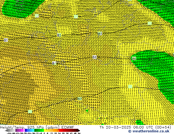Click the "87" contour label on the map
174x134 pixels.
80,99
